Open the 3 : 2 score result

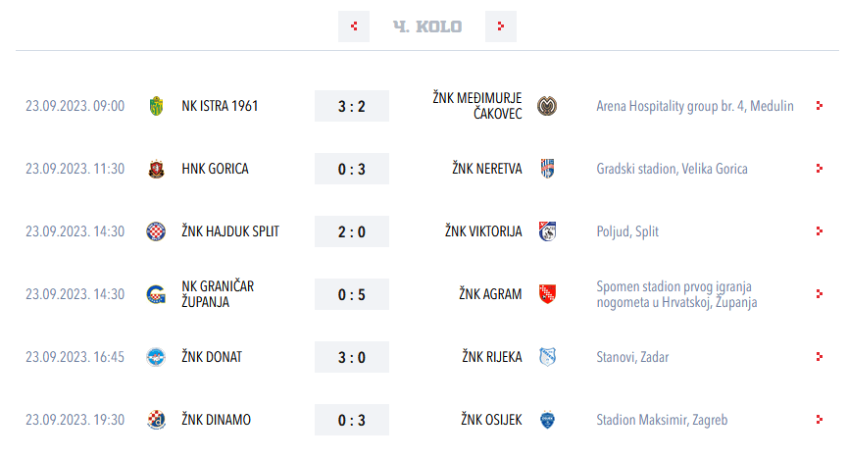point(352,106)
